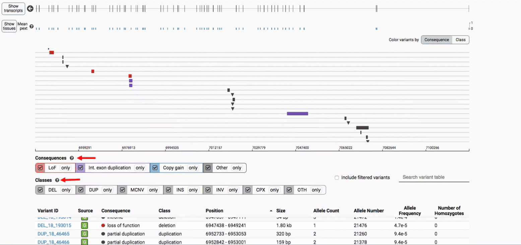Color variants by Class
Image resolution: width=521 pixels, height=245 pixels.
[x=460, y=40]
